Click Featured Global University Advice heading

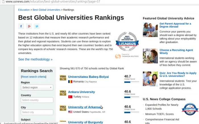click(x=169, y=18)
